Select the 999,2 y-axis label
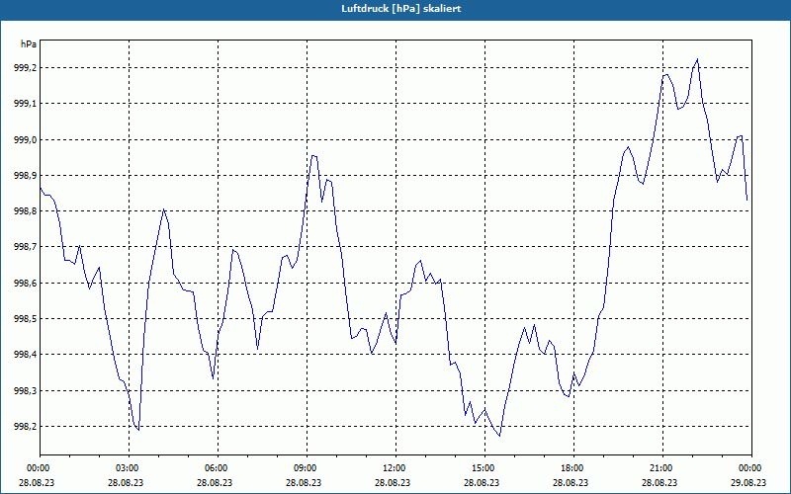 point(26,67)
